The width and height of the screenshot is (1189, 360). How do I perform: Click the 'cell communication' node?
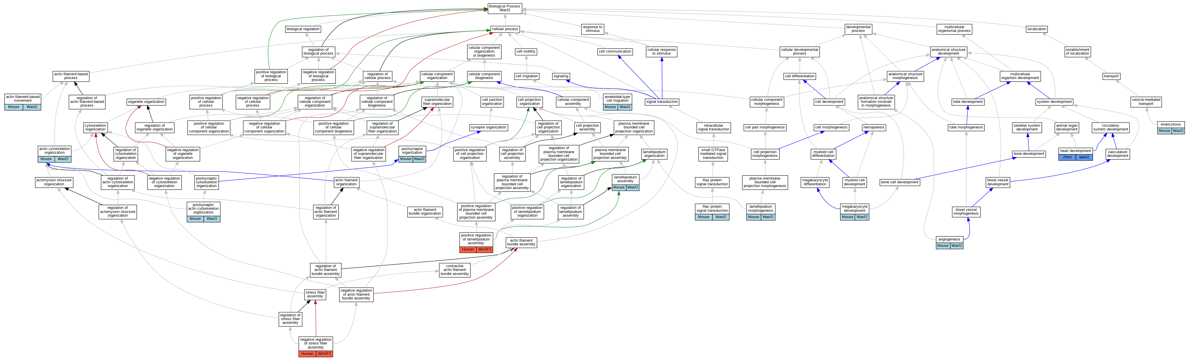[x=615, y=52]
